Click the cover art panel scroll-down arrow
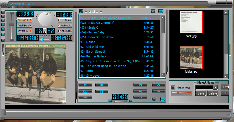 click(x=226, y=76)
